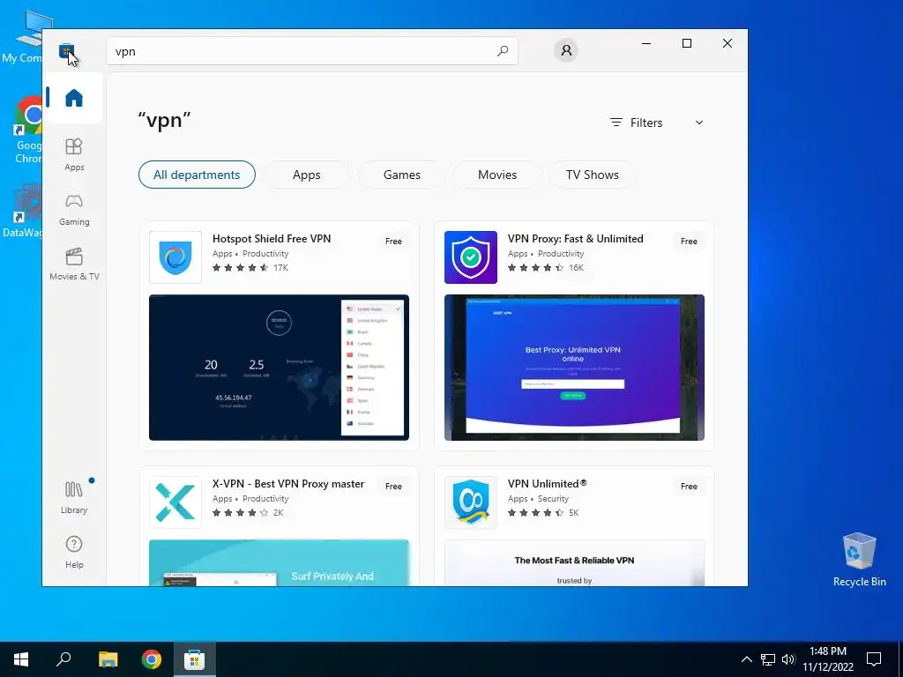
Task: Select the Movies filter tab
Action: [x=497, y=175]
